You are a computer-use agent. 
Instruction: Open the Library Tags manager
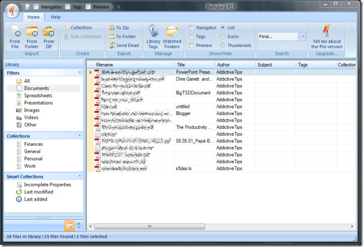[x=153, y=37]
